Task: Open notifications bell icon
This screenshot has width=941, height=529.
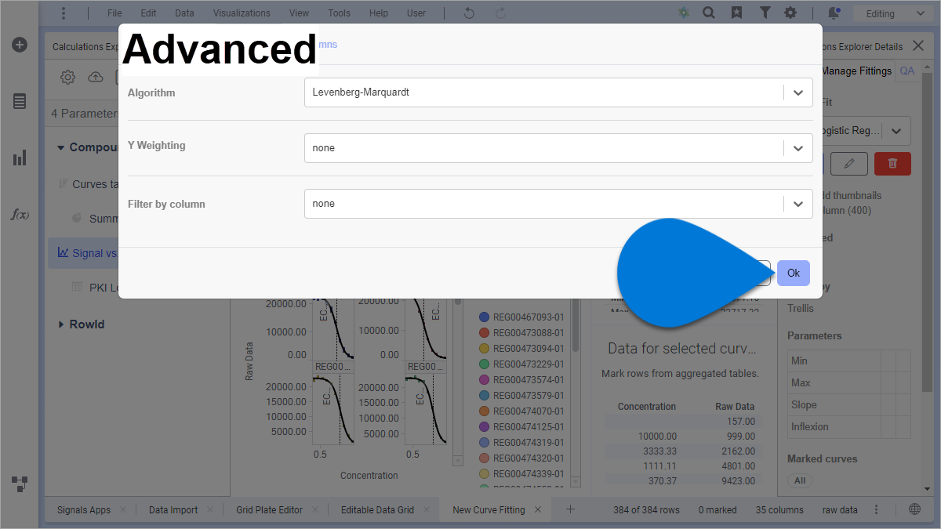Action: tap(834, 13)
